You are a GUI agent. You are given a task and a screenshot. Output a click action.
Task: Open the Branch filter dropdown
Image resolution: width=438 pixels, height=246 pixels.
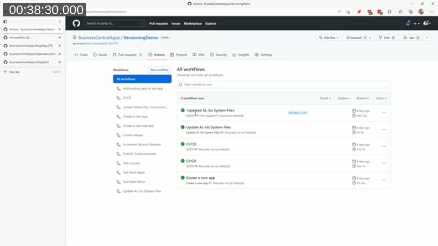click(362, 98)
